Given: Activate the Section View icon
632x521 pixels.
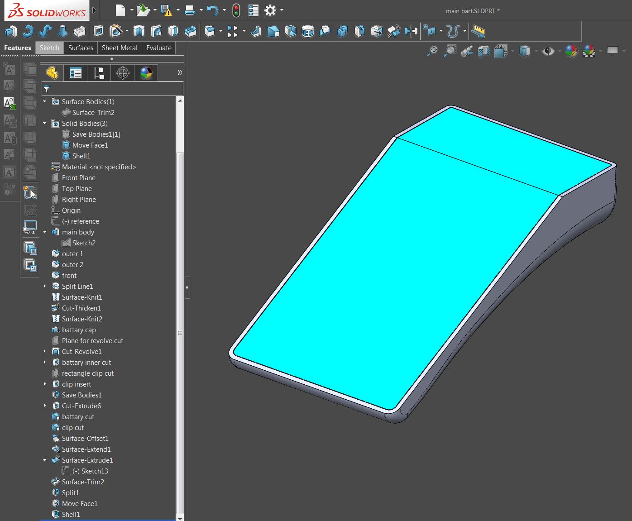Looking at the screenshot, I should pyautogui.click(x=484, y=51).
